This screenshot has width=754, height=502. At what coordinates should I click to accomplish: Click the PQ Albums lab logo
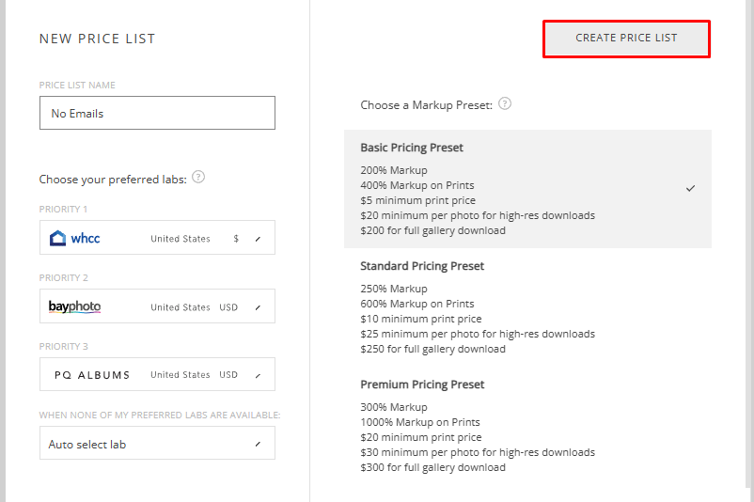[x=92, y=375]
